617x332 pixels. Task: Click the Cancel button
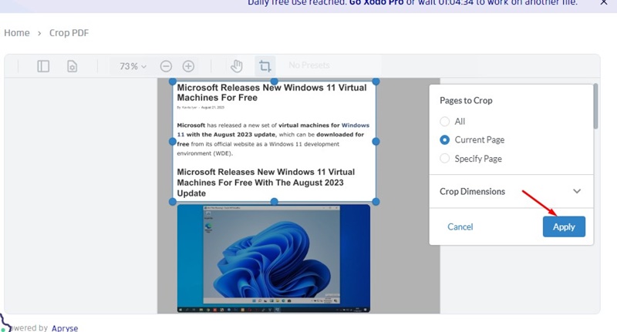460,226
